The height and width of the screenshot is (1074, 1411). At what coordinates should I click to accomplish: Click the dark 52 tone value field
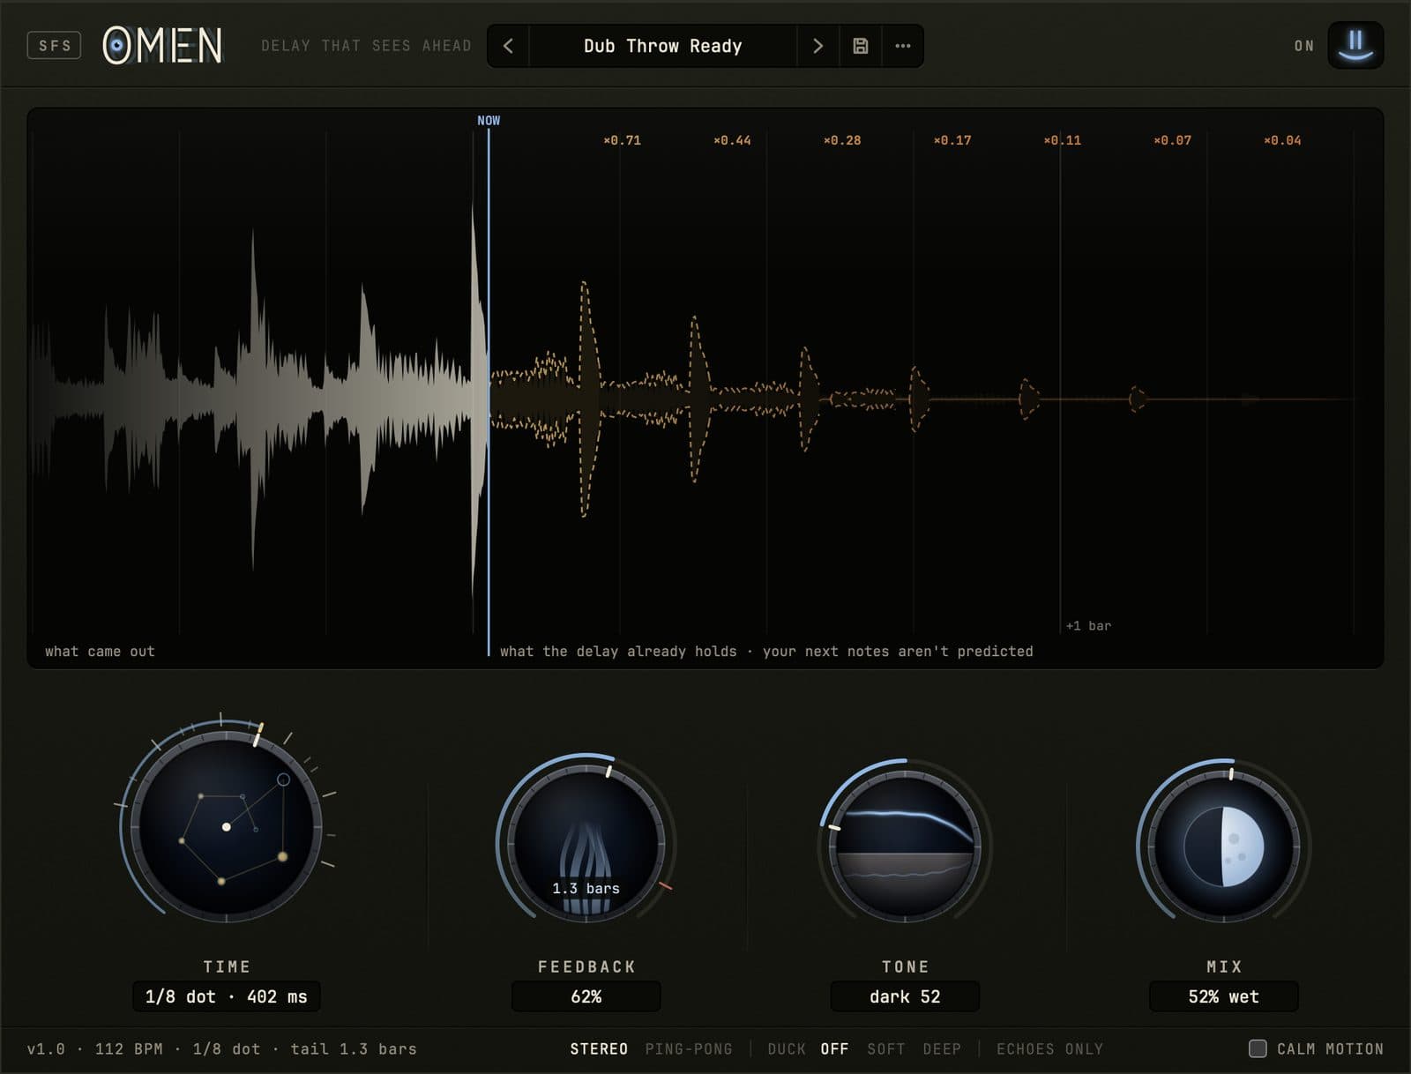click(x=906, y=996)
